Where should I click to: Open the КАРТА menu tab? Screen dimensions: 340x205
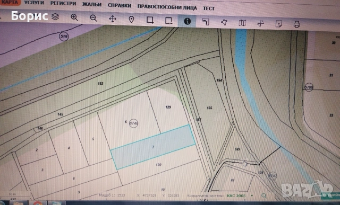(x=10, y=2)
